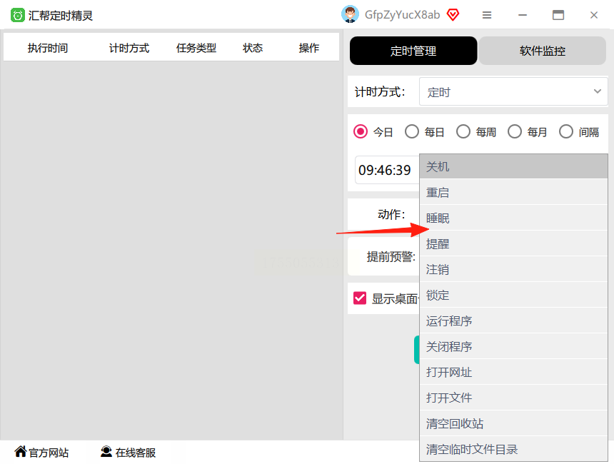Select the 每日 radio option
614x464 pixels.
point(412,131)
